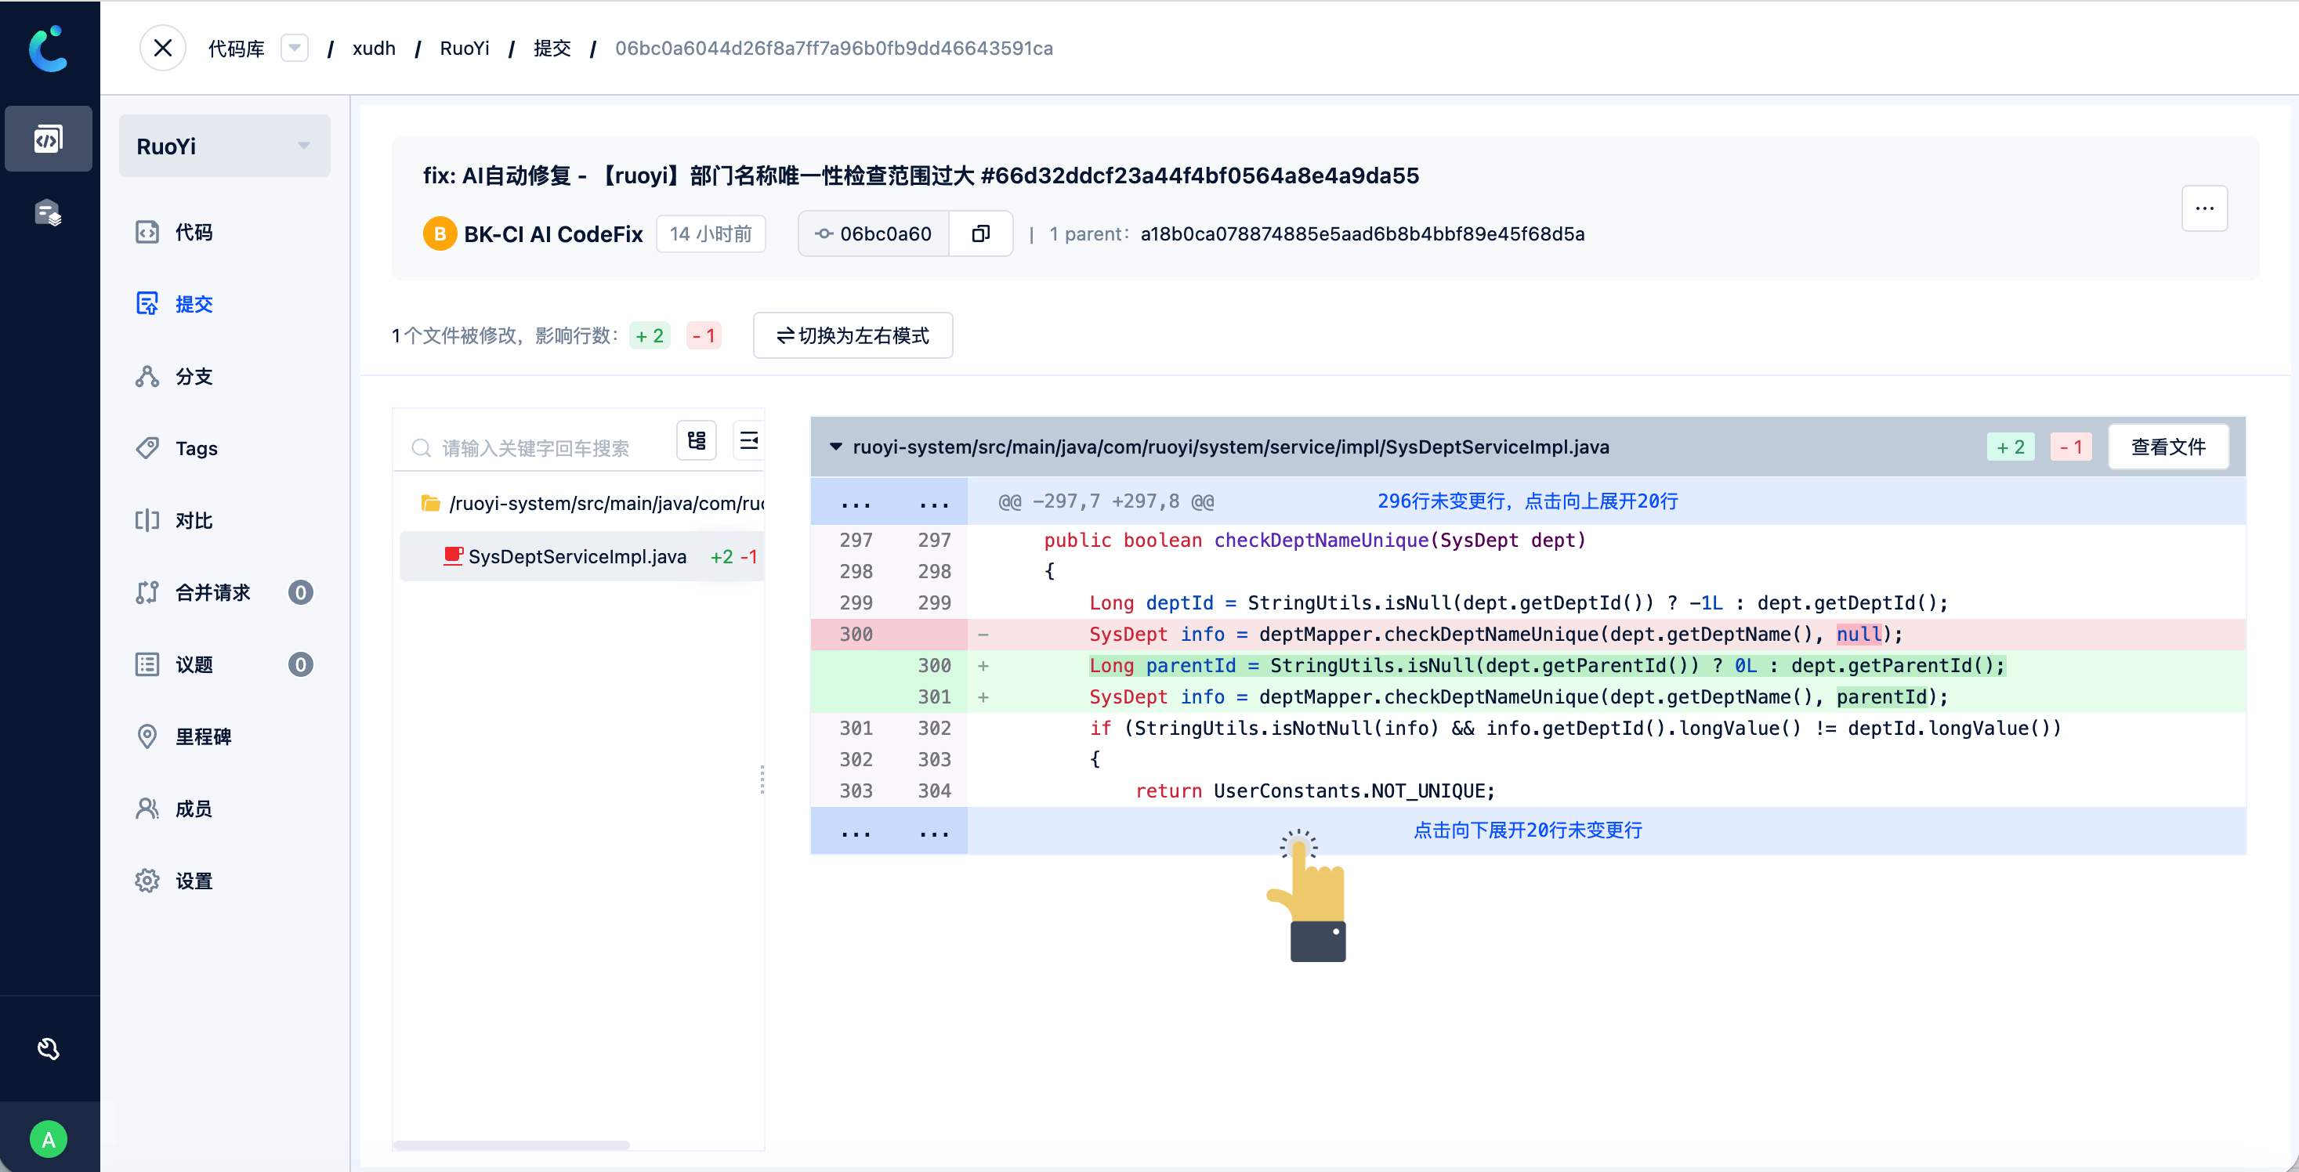This screenshot has width=2299, height=1172.
Task: Open the second left rail icon
Action: [x=49, y=213]
